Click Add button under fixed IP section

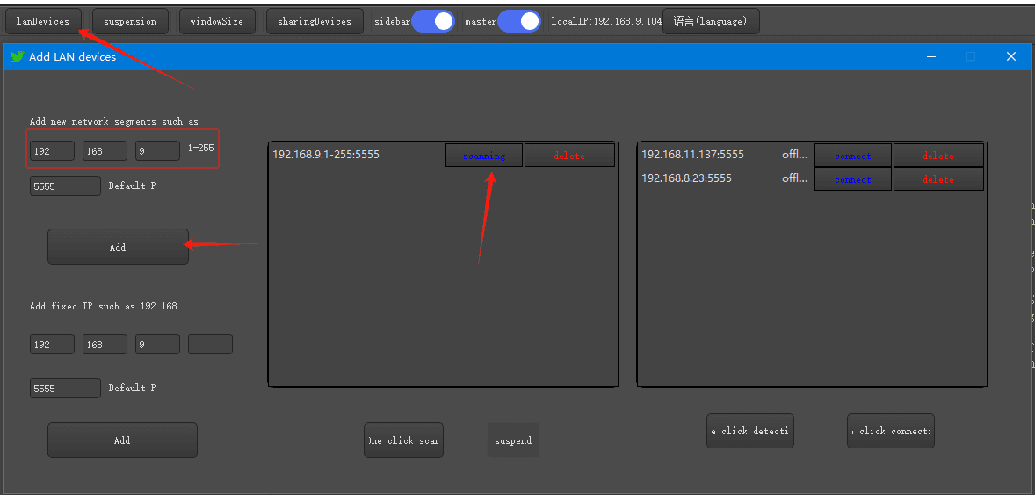[x=122, y=440]
